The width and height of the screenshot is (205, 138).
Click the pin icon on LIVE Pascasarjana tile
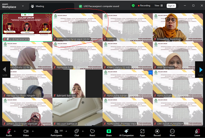point(8,39)
